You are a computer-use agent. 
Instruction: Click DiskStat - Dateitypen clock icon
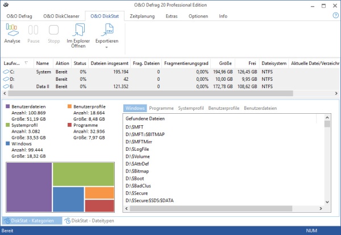click(68, 221)
